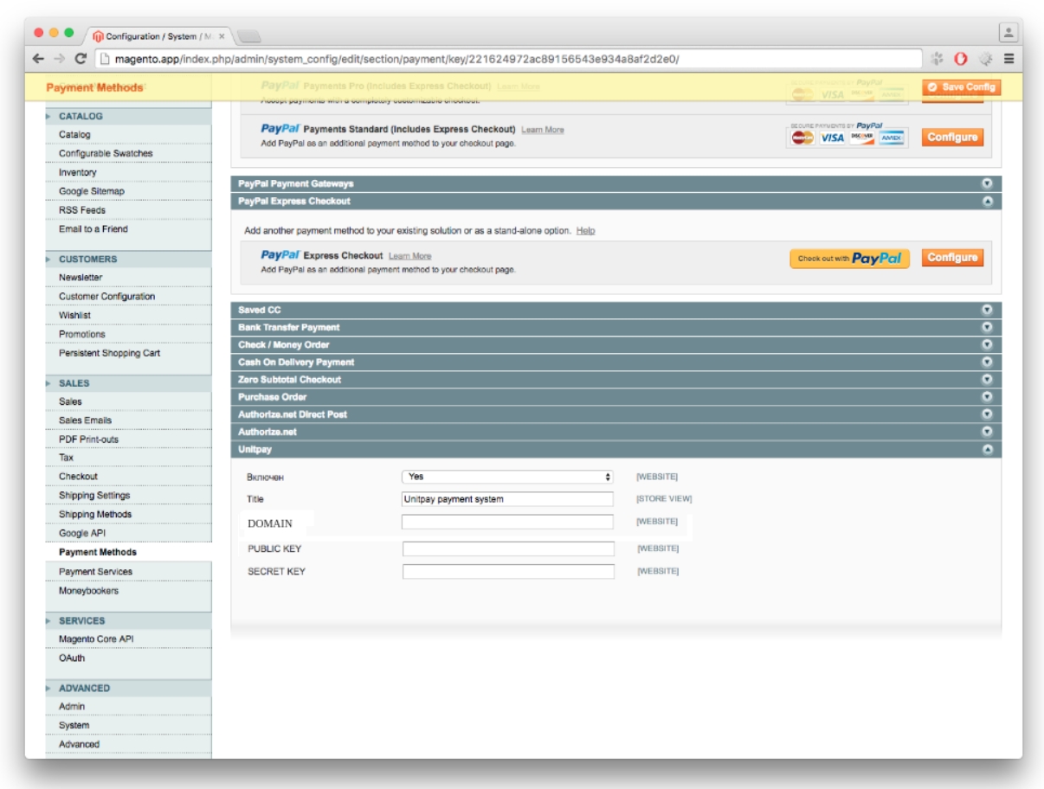Click the PUBLIC KEY input field

(508, 549)
